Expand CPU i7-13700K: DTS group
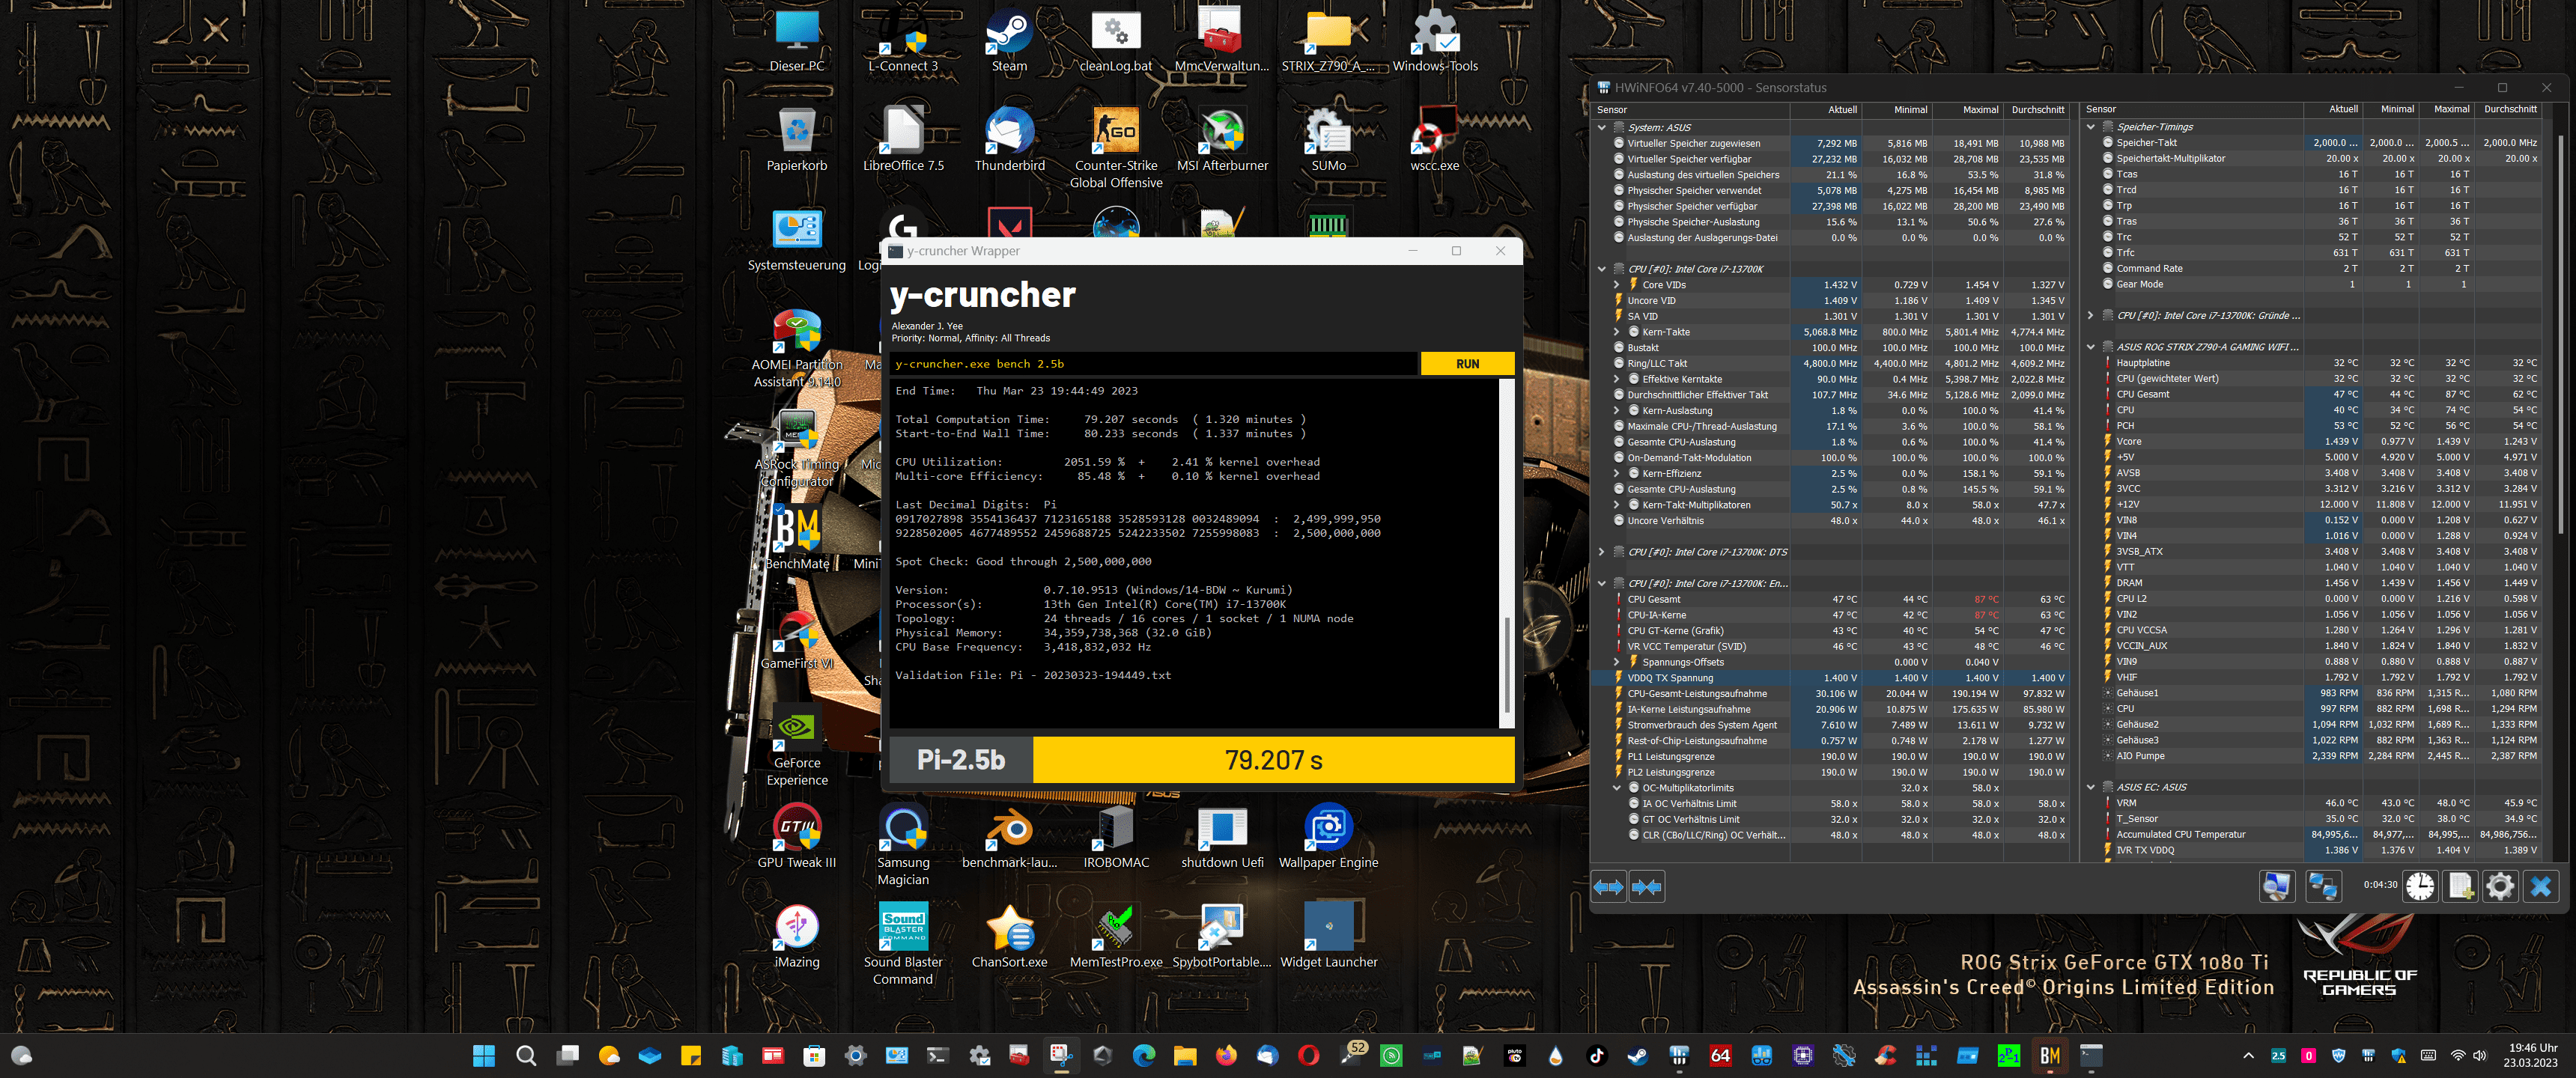 pos(1602,552)
